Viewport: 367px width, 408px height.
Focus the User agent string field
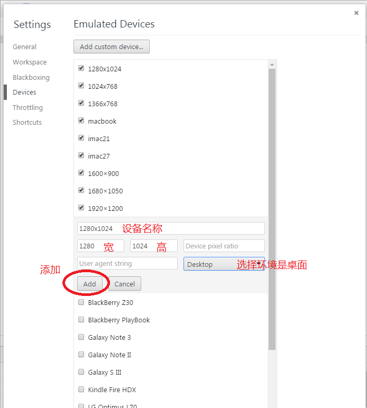point(127,263)
